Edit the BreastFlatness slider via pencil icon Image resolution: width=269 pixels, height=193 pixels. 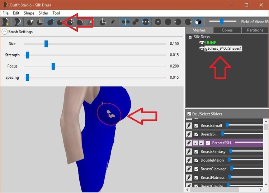pyautogui.click(x=189, y=178)
